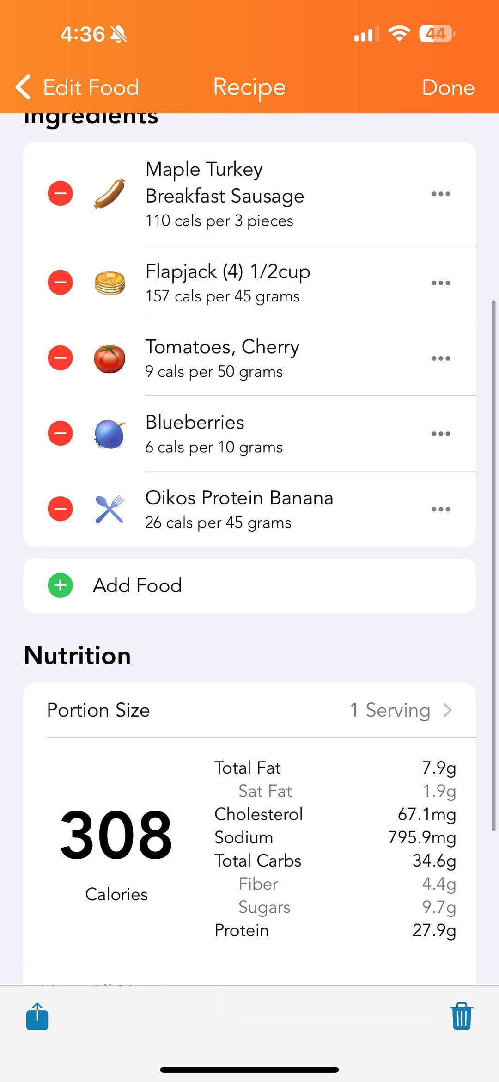The width and height of the screenshot is (499, 1082).
Task: Open ellipsis menu for Tomatoes, Cherry
Action: [440, 358]
